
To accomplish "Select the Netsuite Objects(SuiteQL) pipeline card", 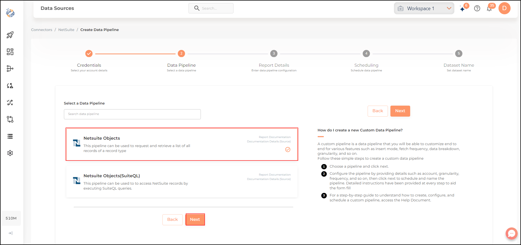I will click(x=182, y=182).
